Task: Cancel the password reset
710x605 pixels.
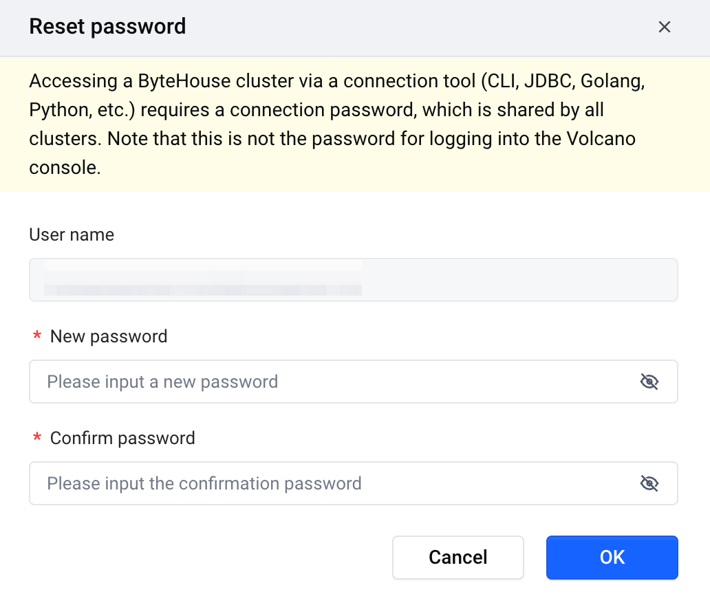Action: [x=458, y=558]
